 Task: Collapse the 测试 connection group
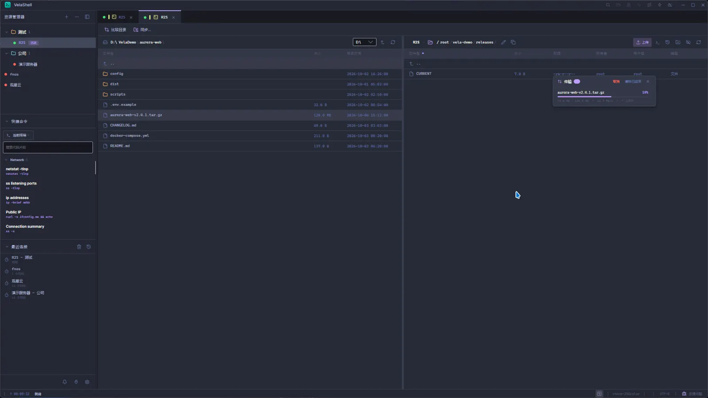click(x=7, y=32)
